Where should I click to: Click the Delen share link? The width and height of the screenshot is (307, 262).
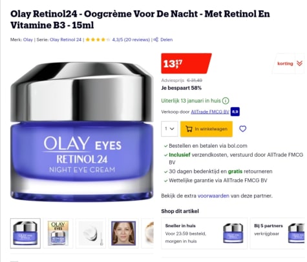coord(166,39)
